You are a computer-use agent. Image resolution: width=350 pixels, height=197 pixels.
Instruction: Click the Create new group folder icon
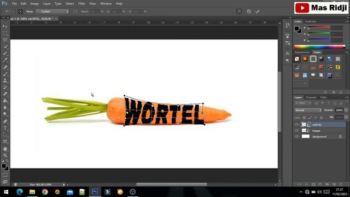[x=327, y=184]
